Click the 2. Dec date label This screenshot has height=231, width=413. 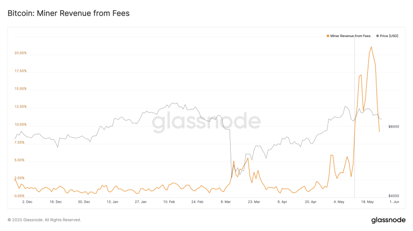pyautogui.click(x=27, y=202)
